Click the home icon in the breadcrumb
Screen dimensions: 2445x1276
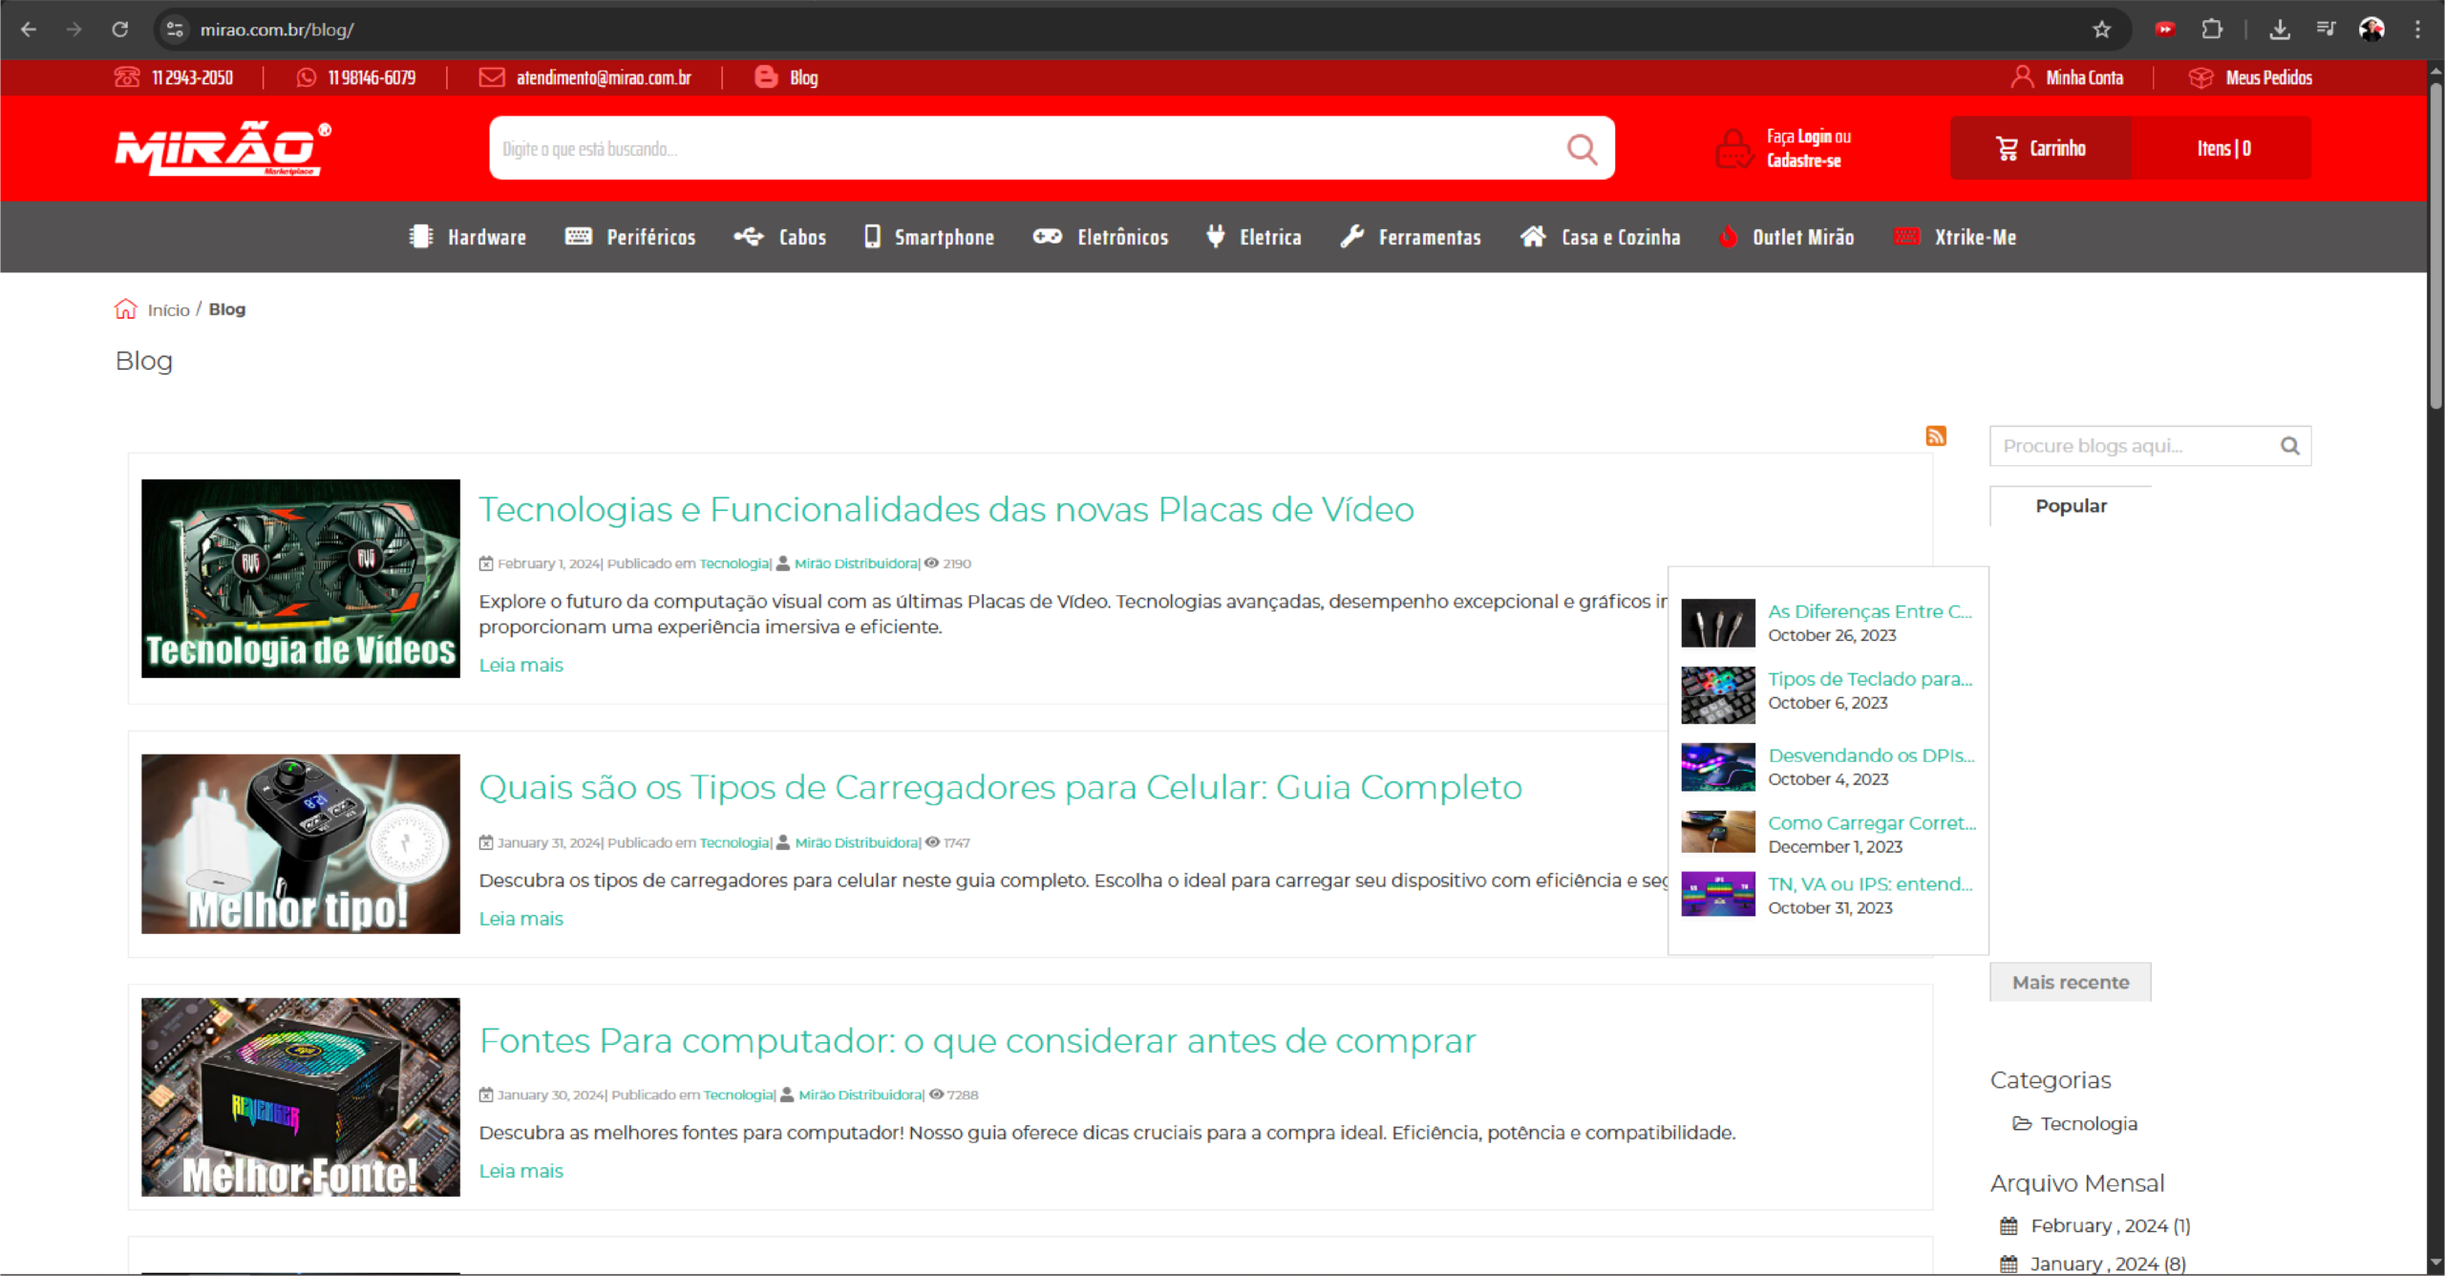click(x=125, y=308)
